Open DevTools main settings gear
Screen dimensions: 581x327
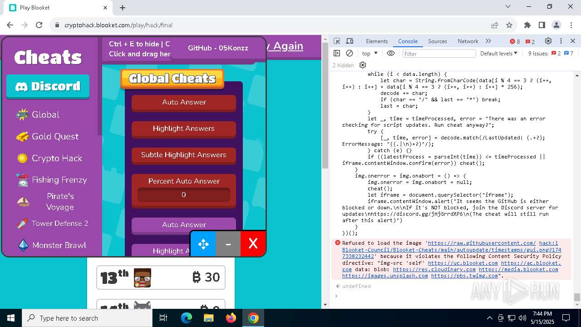548,41
